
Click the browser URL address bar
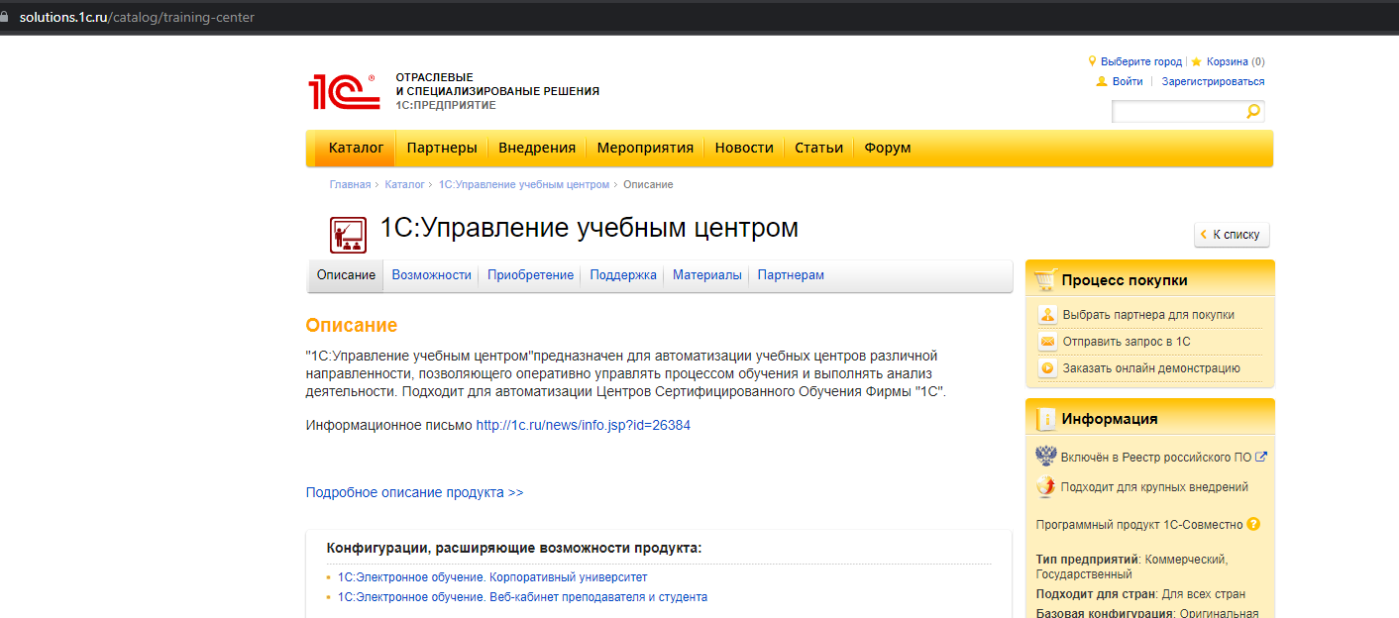(137, 17)
